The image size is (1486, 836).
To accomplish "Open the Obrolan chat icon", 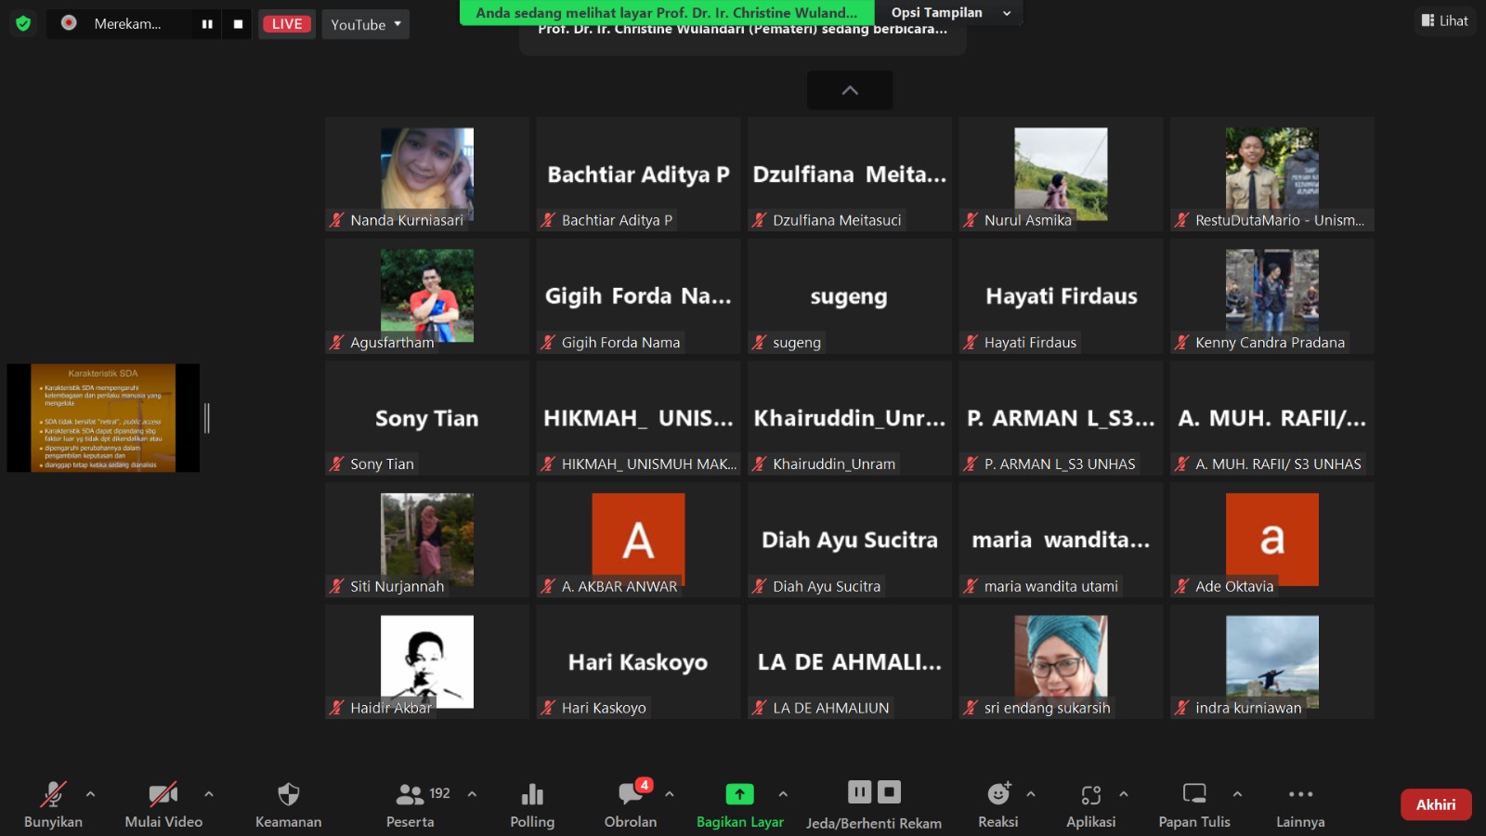I will (631, 795).
